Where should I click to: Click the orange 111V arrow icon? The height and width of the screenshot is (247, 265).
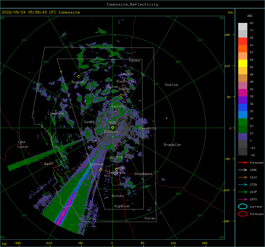tap(243, 177)
